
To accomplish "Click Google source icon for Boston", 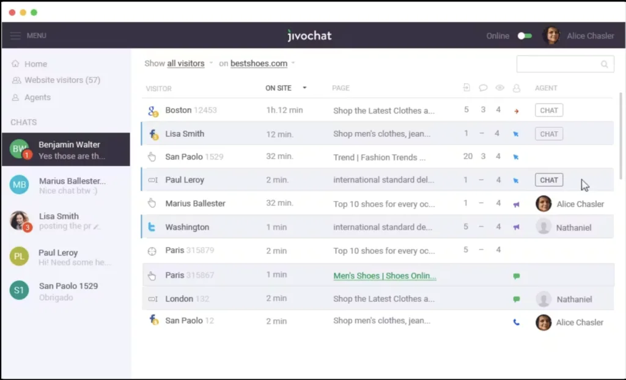I will [x=153, y=111].
